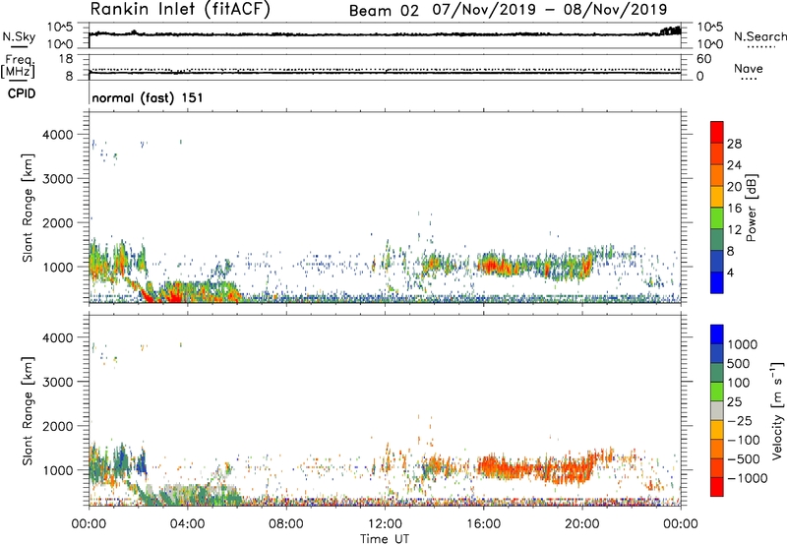Click the 'CPID' label
The image size is (787, 545).
[x=22, y=93]
